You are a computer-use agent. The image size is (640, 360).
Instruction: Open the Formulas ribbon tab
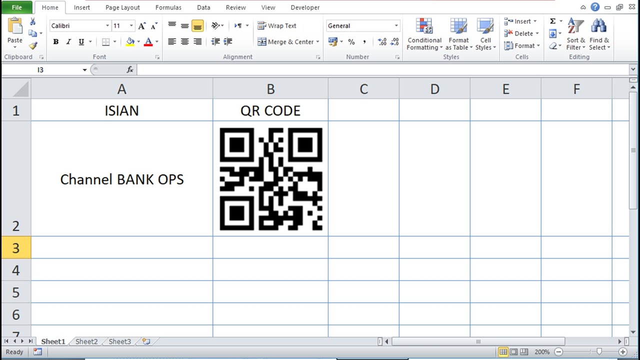coord(168,7)
